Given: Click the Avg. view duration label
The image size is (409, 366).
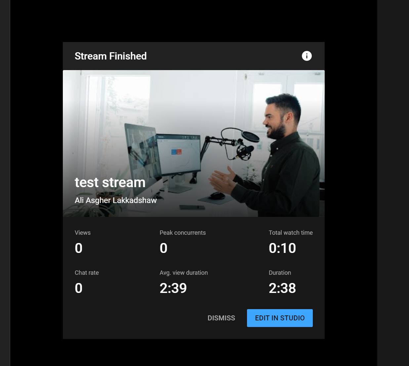Looking at the screenshot, I should click(184, 273).
